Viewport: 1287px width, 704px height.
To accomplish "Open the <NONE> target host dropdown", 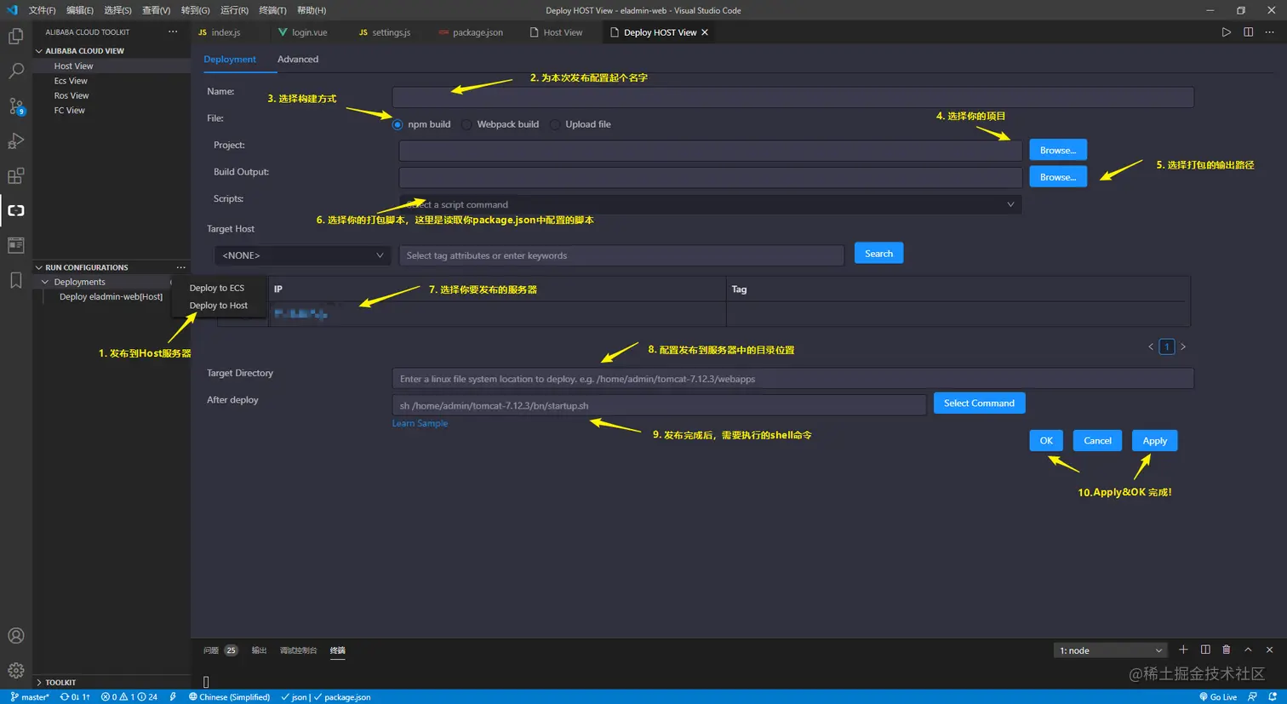I will click(302, 255).
